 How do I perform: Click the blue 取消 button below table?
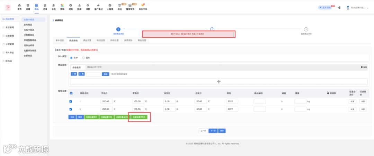click(80, 117)
